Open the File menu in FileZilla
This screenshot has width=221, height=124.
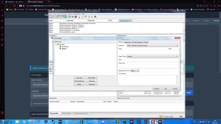[x=50, y=14]
